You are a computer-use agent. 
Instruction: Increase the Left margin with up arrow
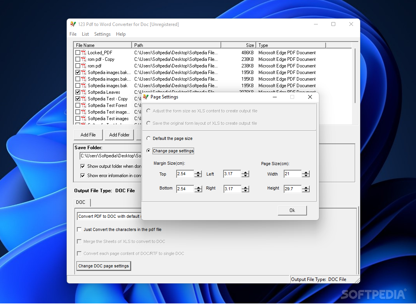(x=245, y=172)
